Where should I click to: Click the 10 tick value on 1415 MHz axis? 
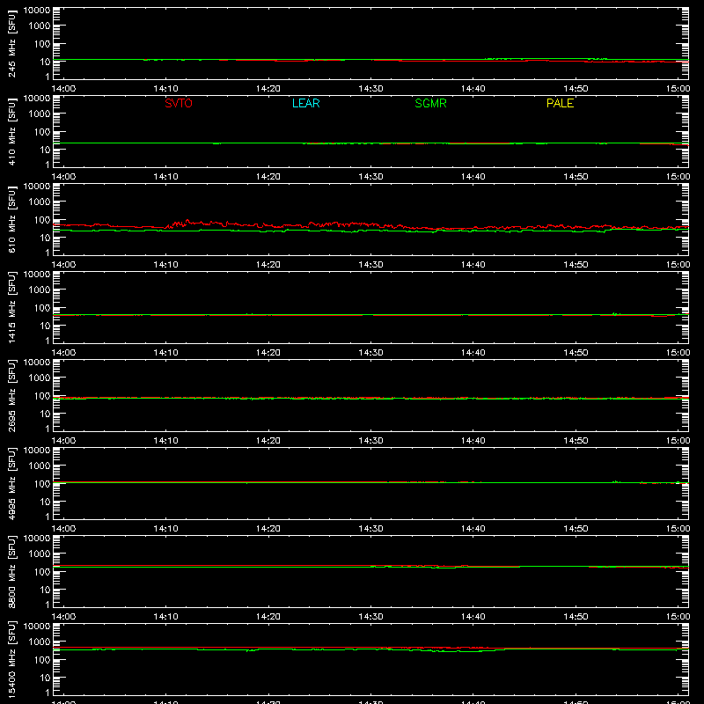click(45, 326)
